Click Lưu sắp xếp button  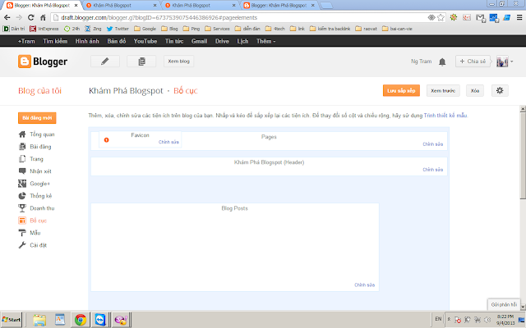click(401, 91)
